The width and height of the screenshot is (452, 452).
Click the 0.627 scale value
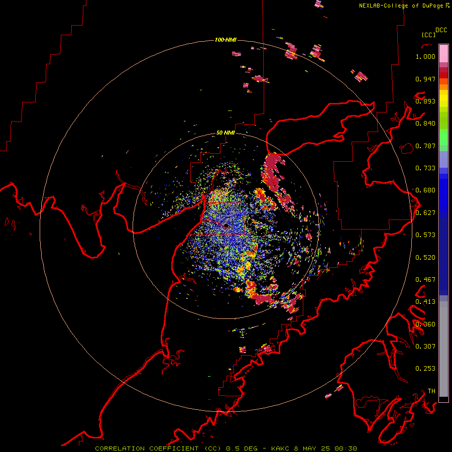click(425, 213)
